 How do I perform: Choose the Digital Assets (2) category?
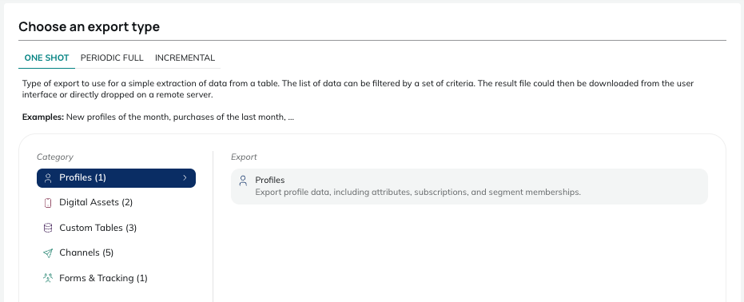point(96,202)
